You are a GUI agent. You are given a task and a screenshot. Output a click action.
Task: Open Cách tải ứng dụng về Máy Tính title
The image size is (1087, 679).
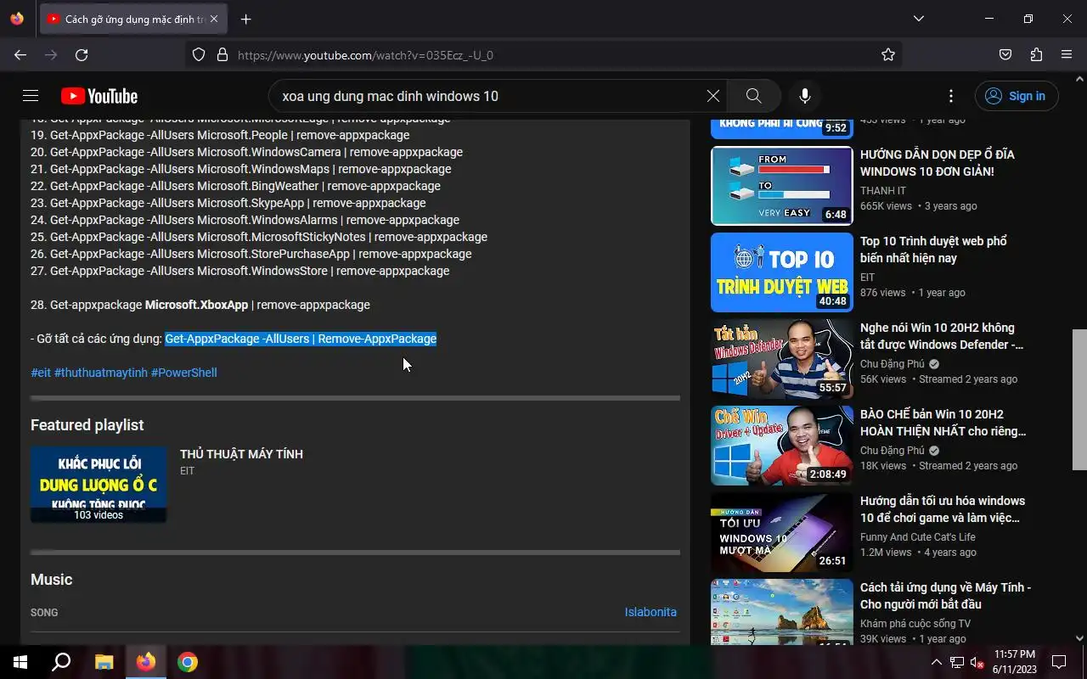click(945, 596)
